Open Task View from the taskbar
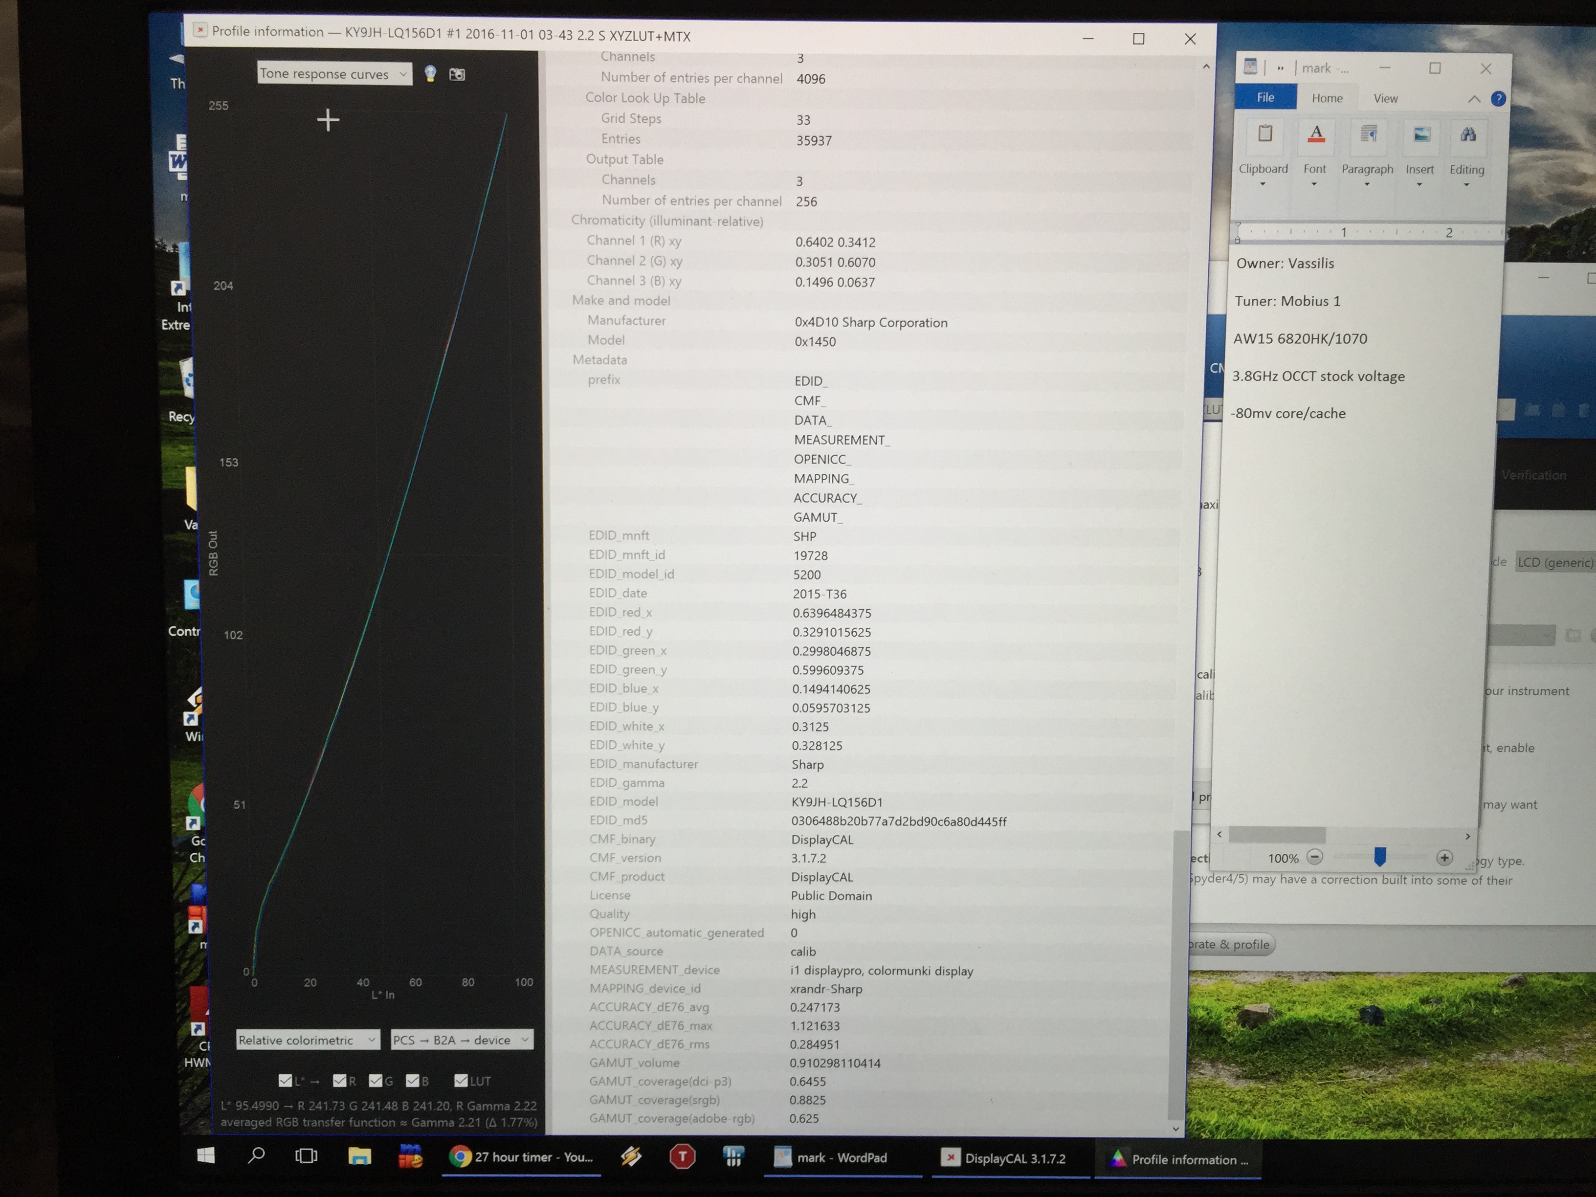This screenshot has width=1596, height=1197. click(306, 1156)
